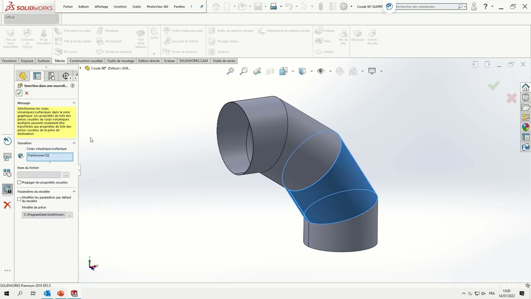Click the Modèle de pièce path field
This screenshot has height=299, width=531.
pyautogui.click(x=44, y=215)
